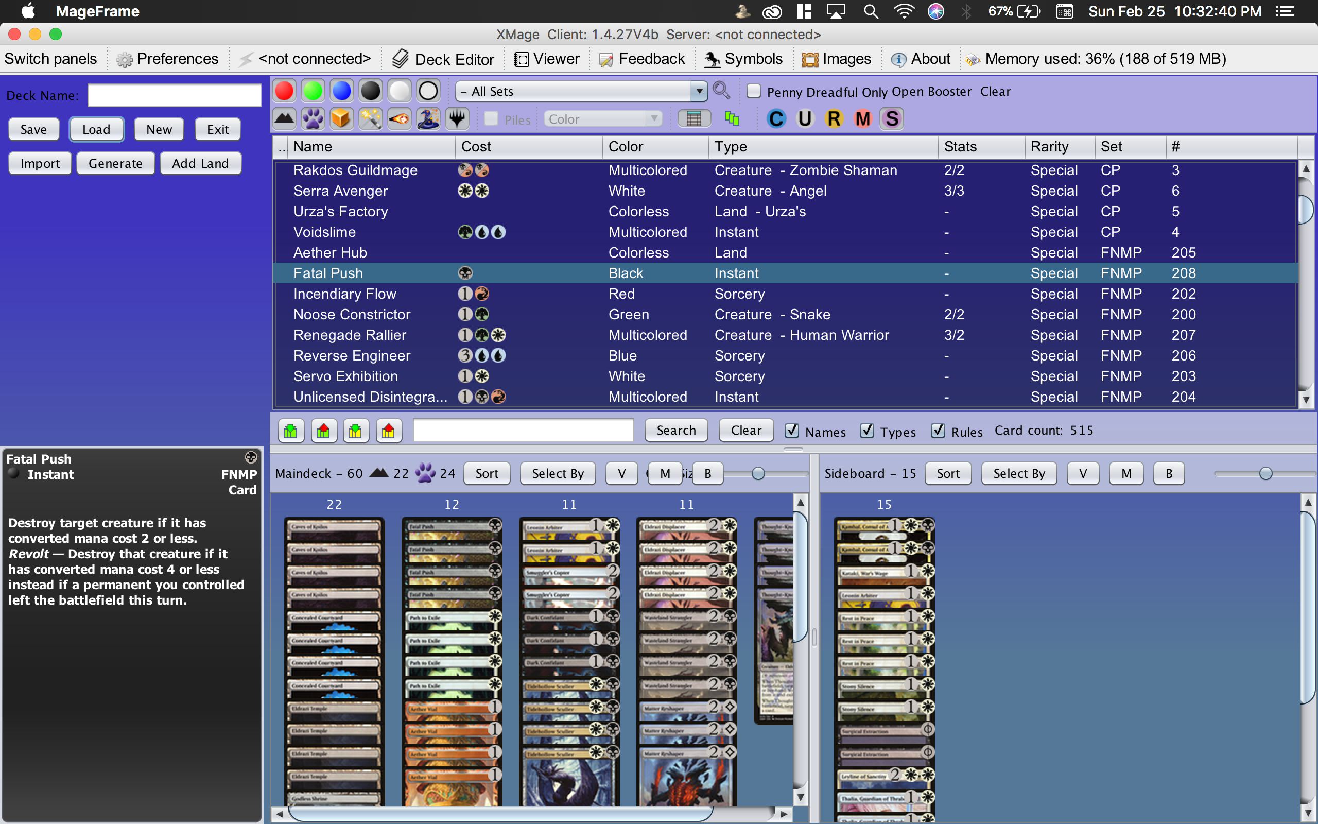Check the Piles checkbox
Viewport: 1318px width, 824px height.
491,119
